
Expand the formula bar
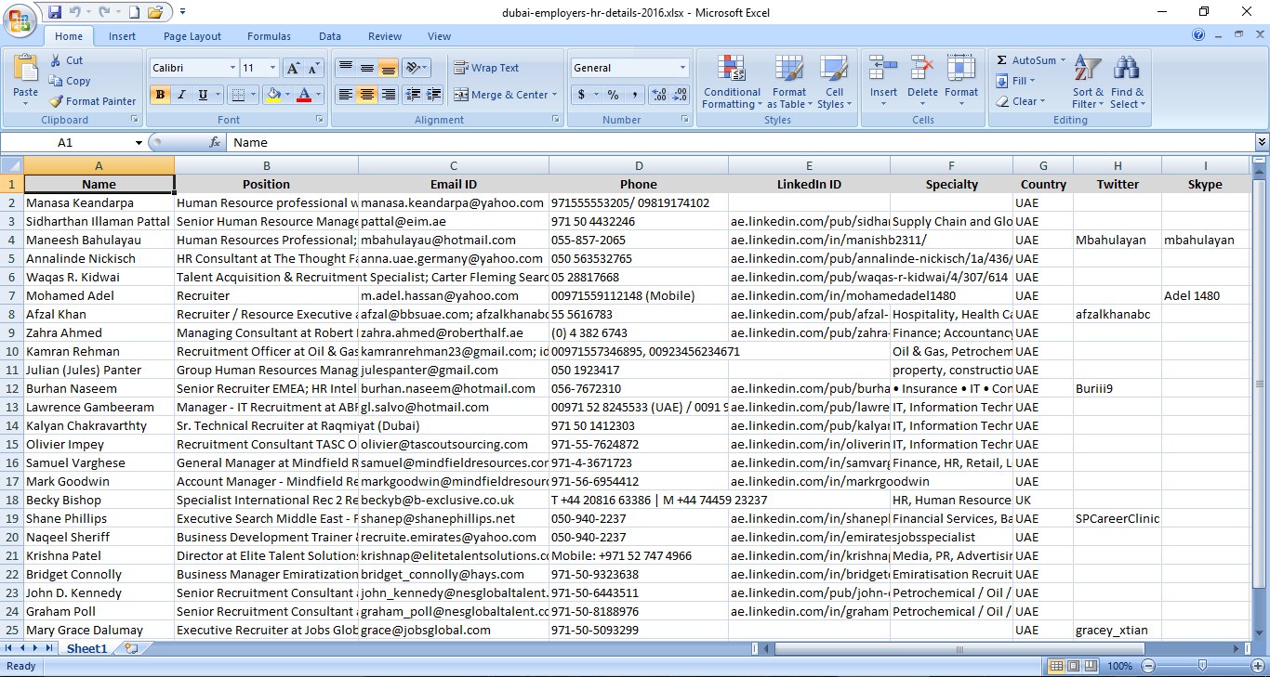click(x=1262, y=142)
